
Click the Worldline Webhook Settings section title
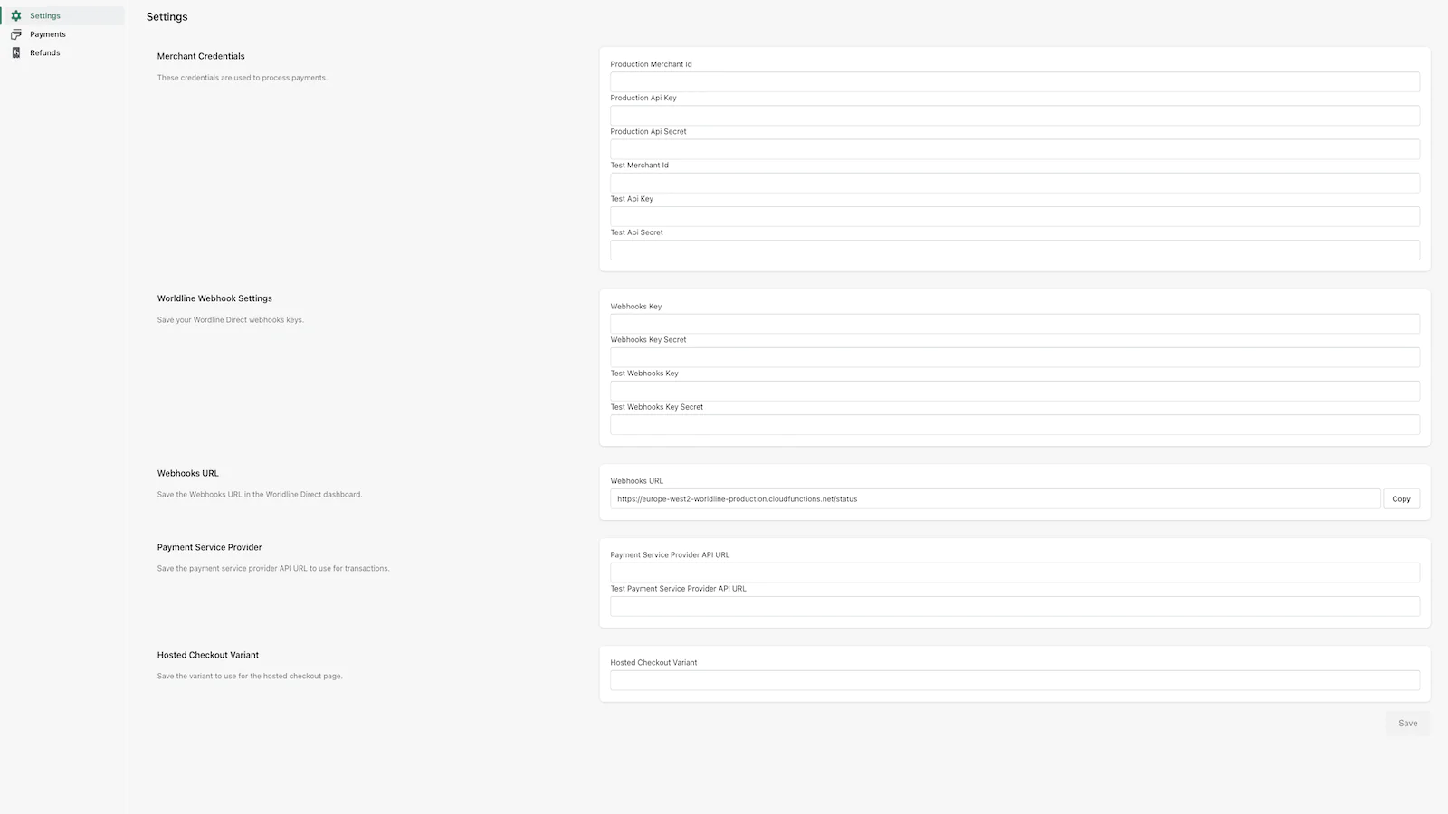click(214, 298)
